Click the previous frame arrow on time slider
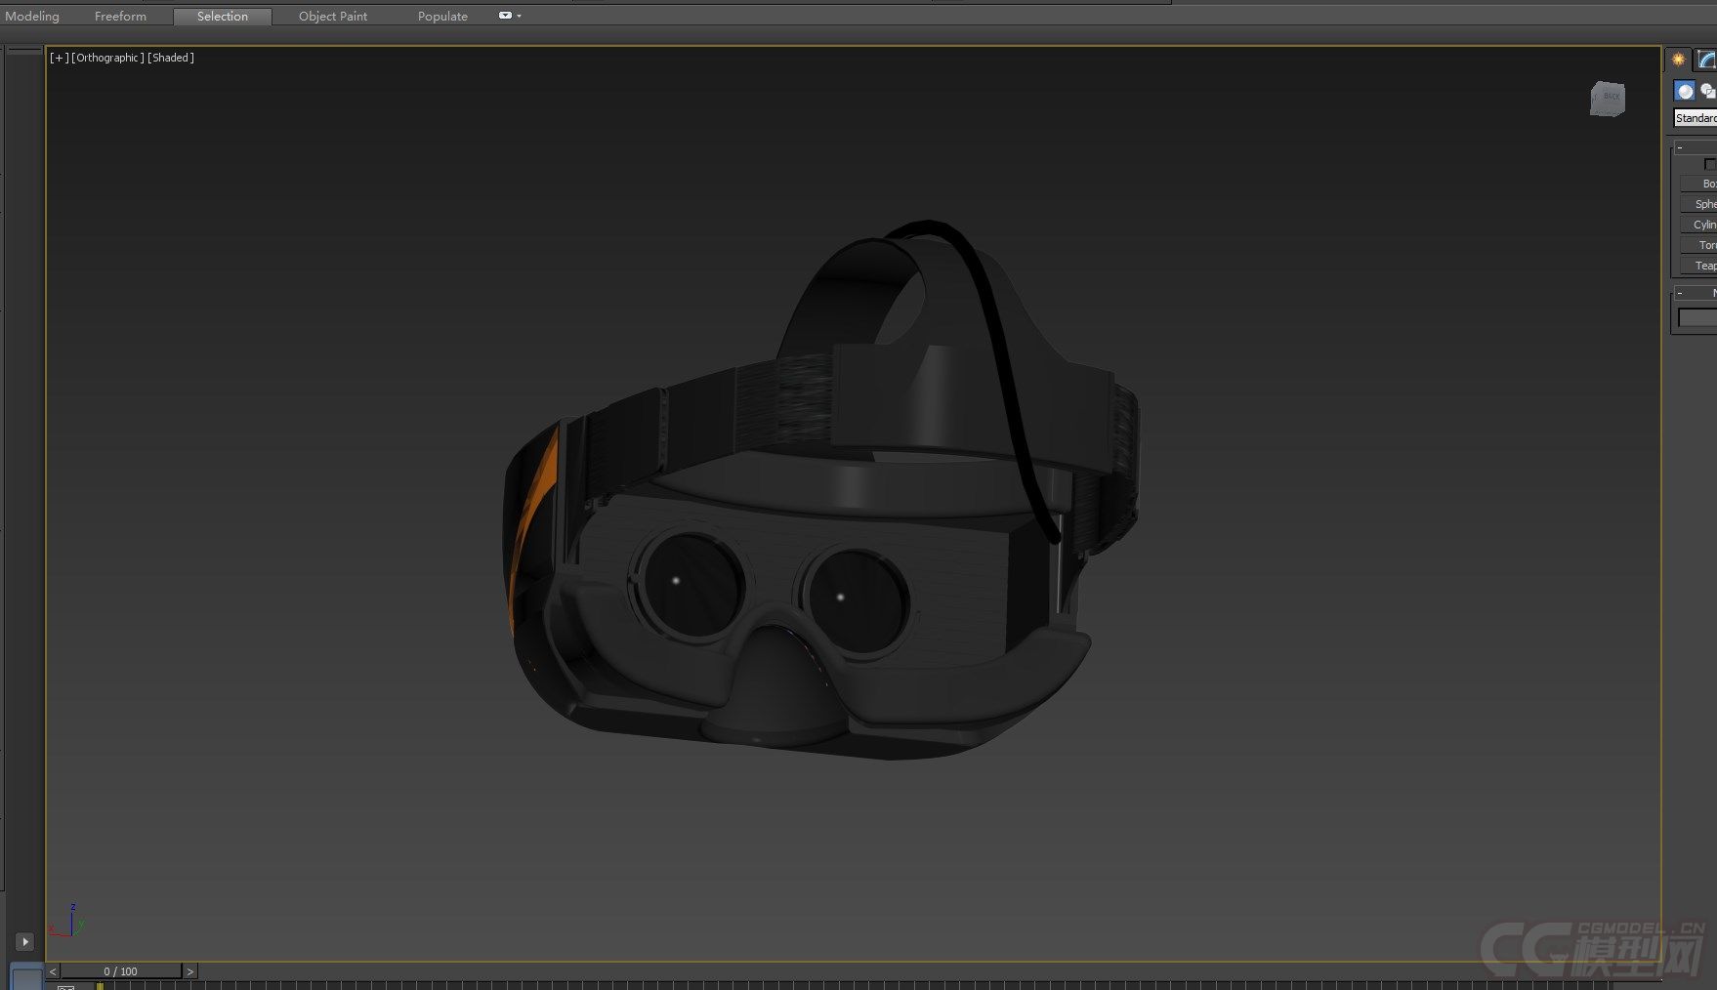Image resolution: width=1717 pixels, height=990 pixels. coord(53,971)
